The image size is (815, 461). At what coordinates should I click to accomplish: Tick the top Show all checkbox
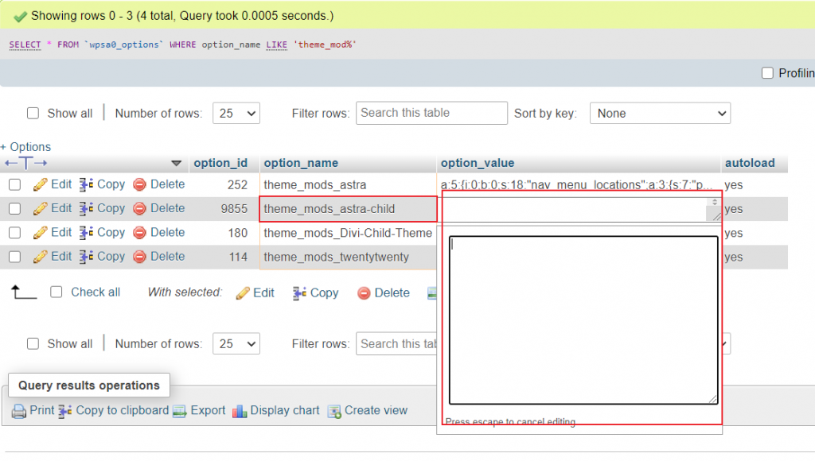pyautogui.click(x=33, y=113)
